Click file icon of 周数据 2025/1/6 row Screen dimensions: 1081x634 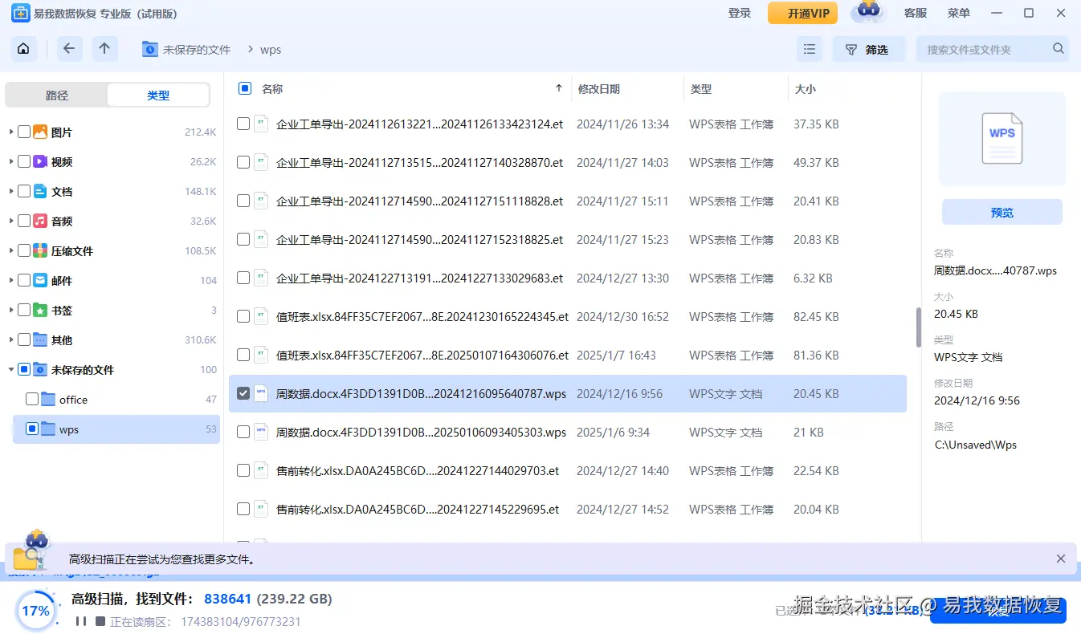(261, 432)
